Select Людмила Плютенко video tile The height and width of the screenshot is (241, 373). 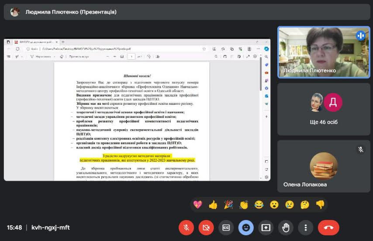324,52
